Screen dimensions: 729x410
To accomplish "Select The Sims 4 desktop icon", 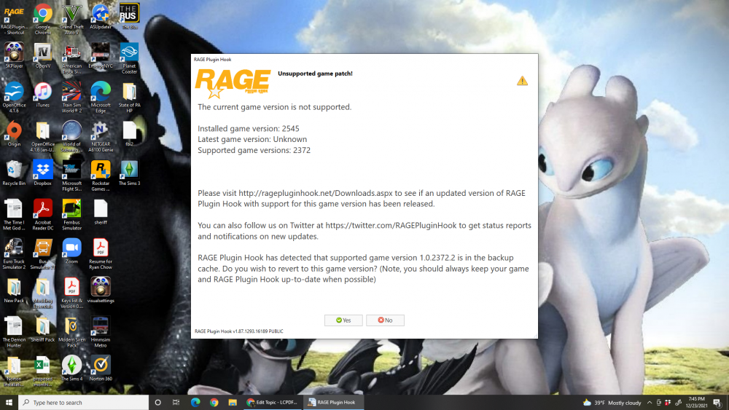I will (71, 368).
